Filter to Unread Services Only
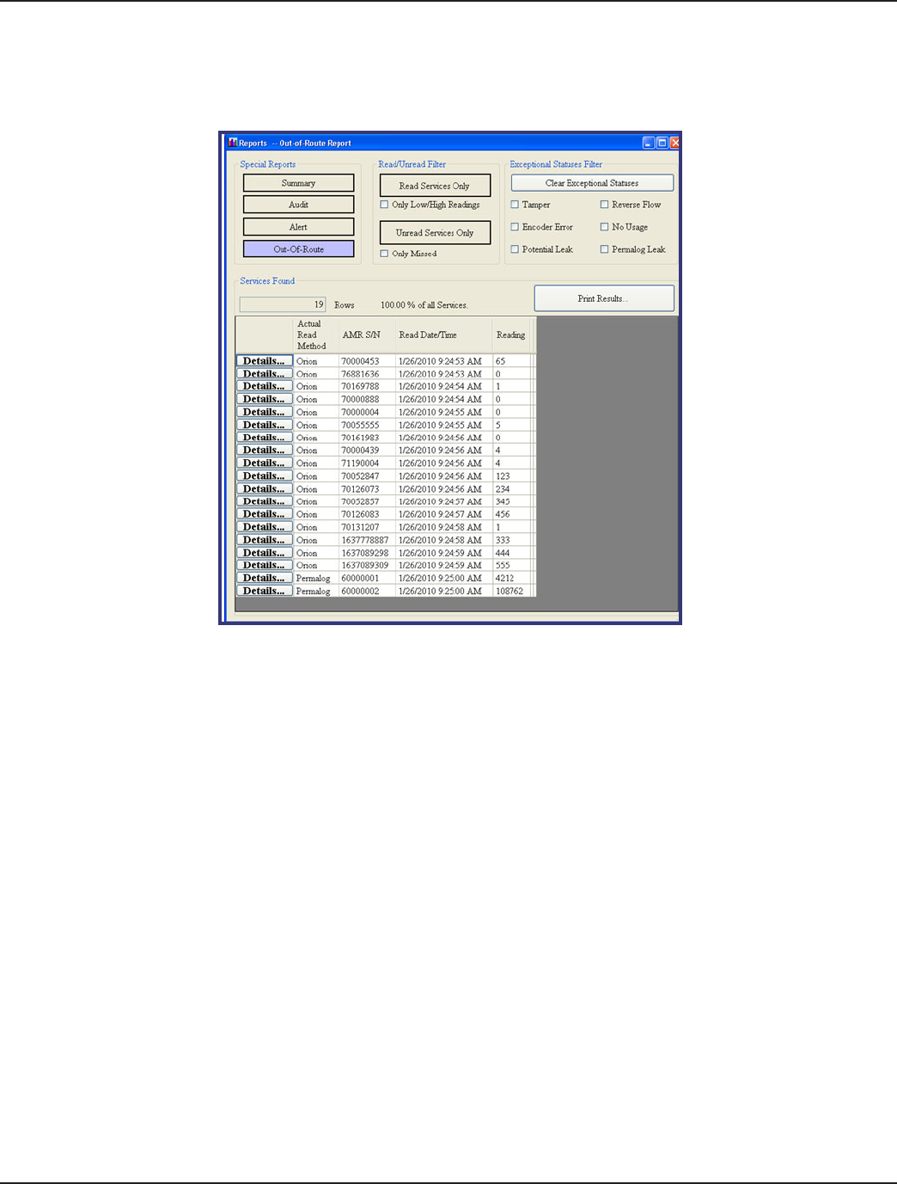 click(x=435, y=233)
